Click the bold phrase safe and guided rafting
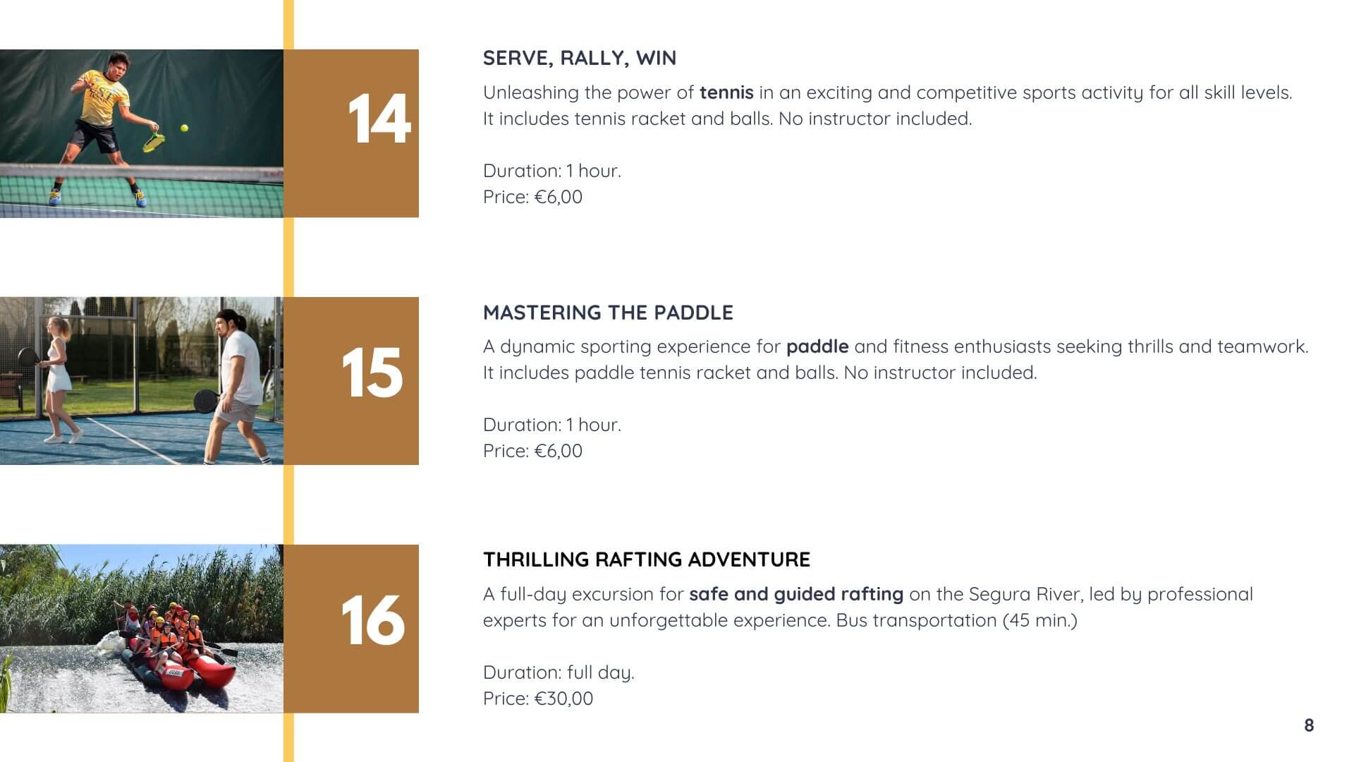 [x=796, y=594]
